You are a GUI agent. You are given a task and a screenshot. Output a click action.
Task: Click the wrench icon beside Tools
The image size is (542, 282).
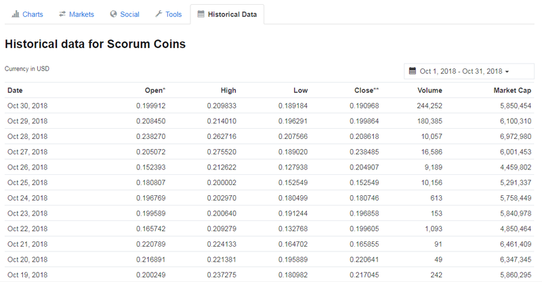(x=159, y=14)
